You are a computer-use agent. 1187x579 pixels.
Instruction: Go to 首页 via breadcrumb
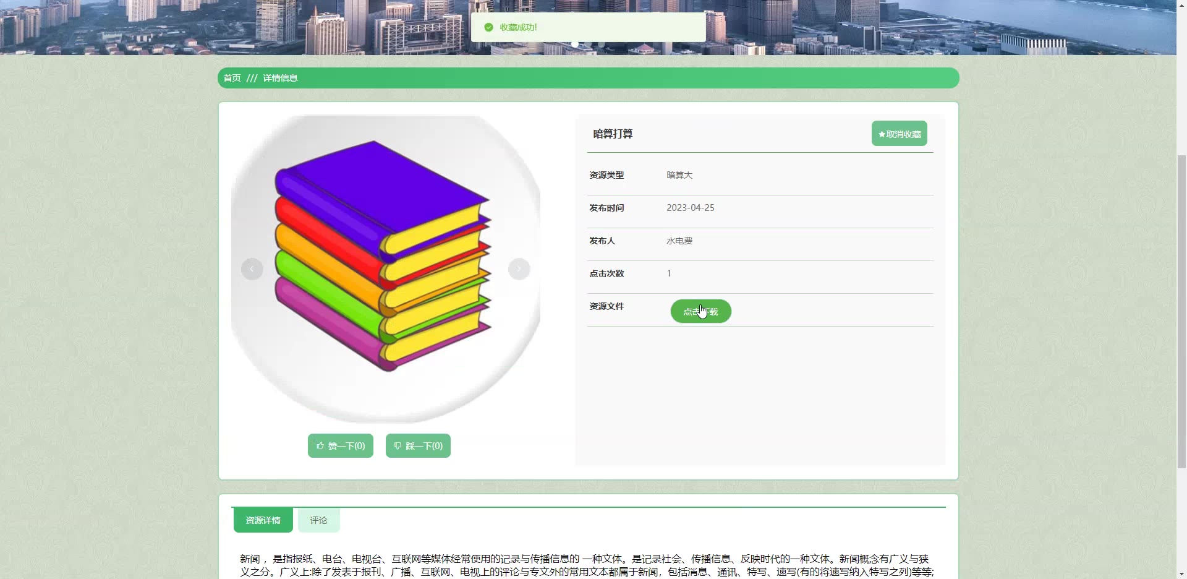(232, 78)
